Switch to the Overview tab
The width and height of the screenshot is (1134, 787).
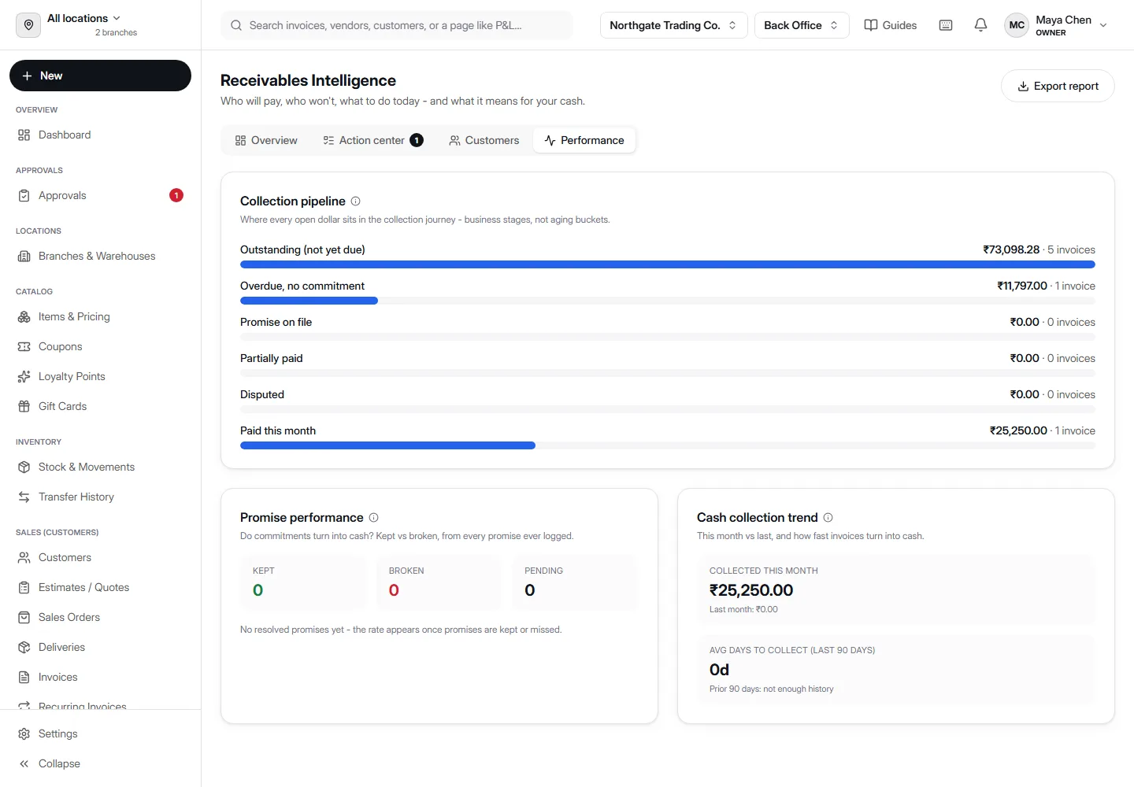(266, 141)
